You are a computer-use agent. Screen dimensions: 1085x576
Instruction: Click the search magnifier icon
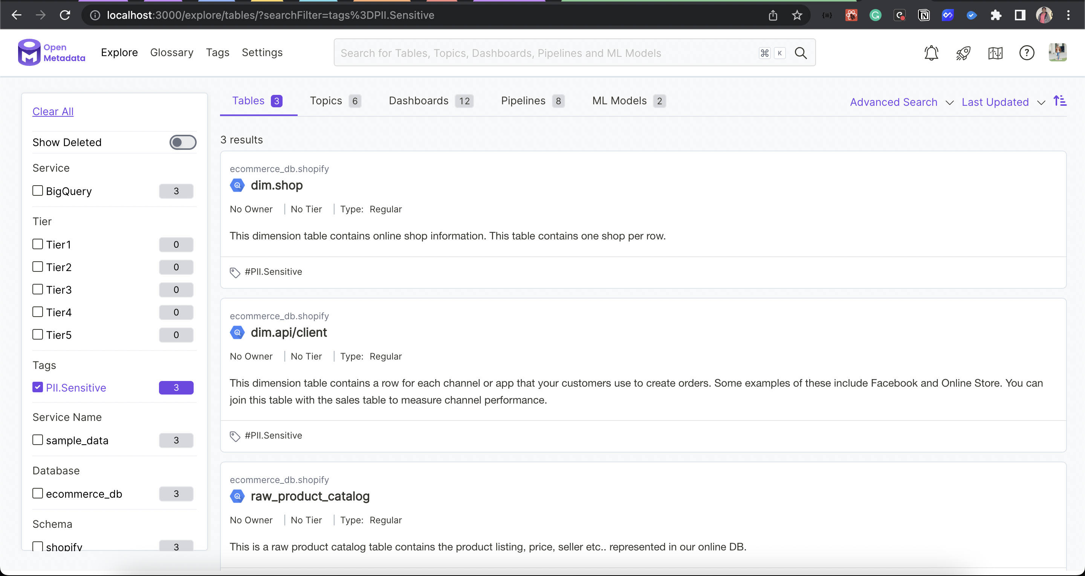coord(800,53)
